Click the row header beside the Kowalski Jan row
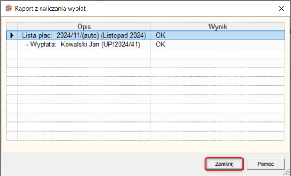Image resolution: width=291 pixels, height=176 pixels. (12, 44)
